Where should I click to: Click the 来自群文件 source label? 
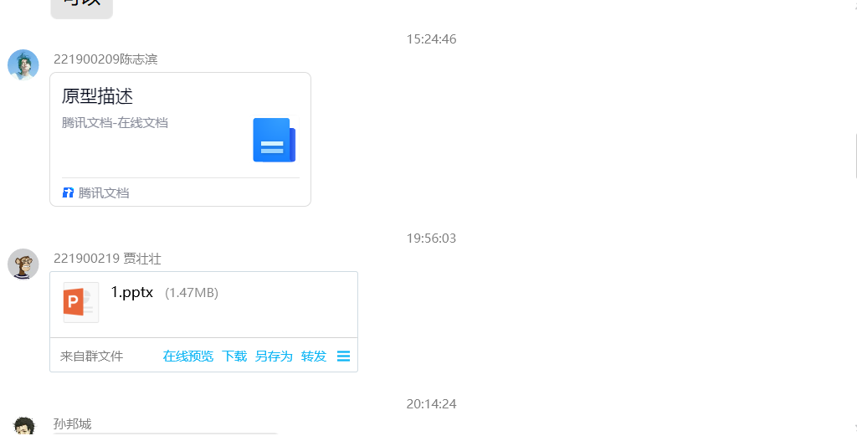tap(92, 356)
